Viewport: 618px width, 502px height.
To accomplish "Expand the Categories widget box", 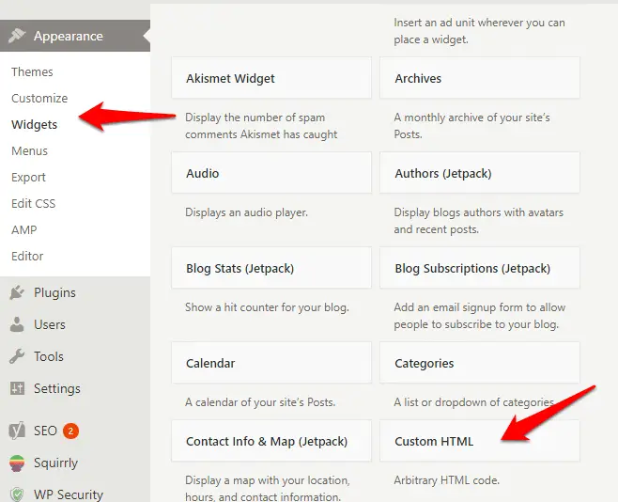I will pos(480,363).
